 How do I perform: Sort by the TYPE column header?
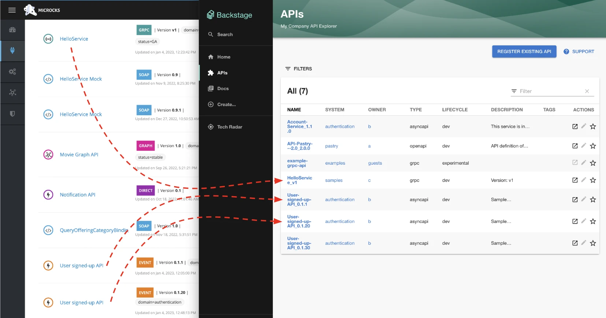coord(416,110)
